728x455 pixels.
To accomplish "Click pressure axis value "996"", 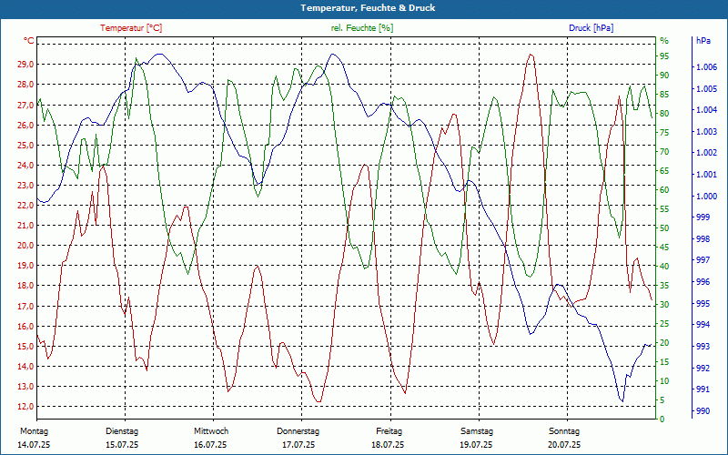I will click(703, 282).
